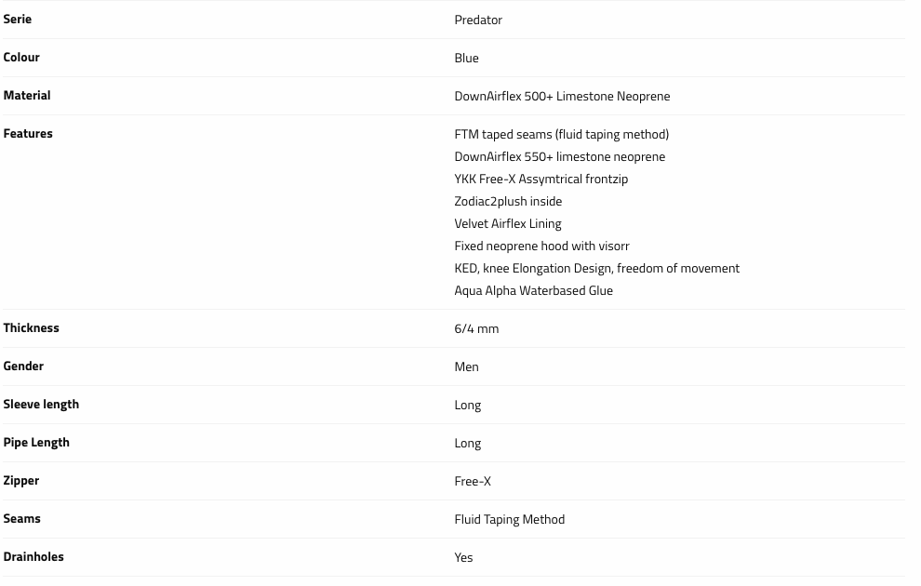This screenshot has width=921, height=586.
Task: Select the KED knee Elongation Design line
Action: [x=596, y=268]
